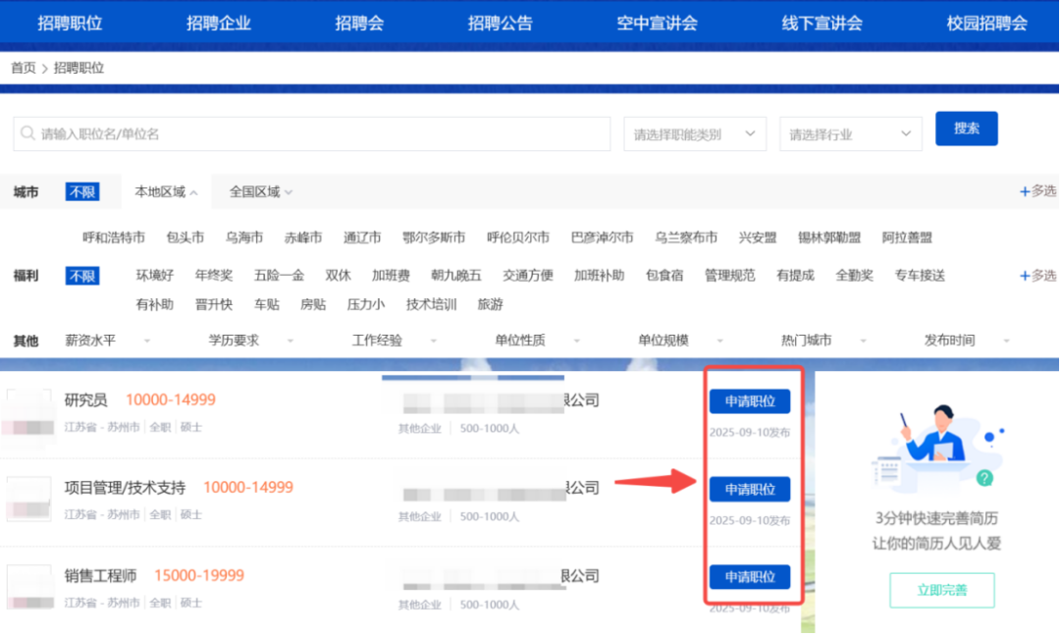Click 多选 next to the city filters
Screen dimensions: 1060x634
tap(1038, 191)
